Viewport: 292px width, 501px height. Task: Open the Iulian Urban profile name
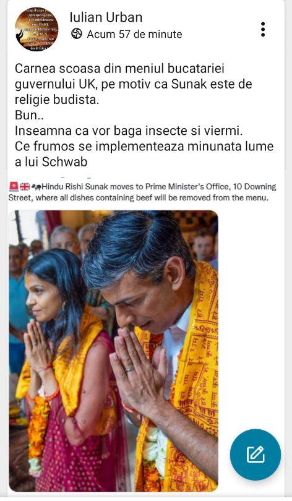tap(106, 17)
